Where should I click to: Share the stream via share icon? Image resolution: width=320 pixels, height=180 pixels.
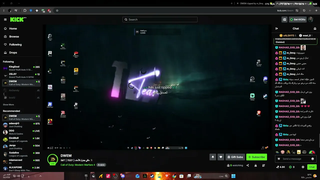click(248, 165)
